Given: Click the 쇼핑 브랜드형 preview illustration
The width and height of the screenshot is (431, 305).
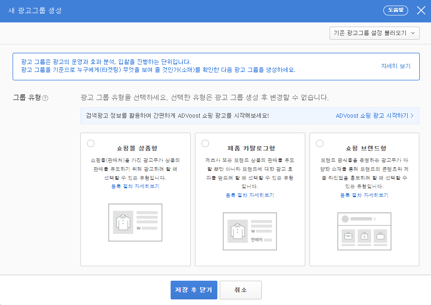Looking at the screenshot, I should 364,231.
